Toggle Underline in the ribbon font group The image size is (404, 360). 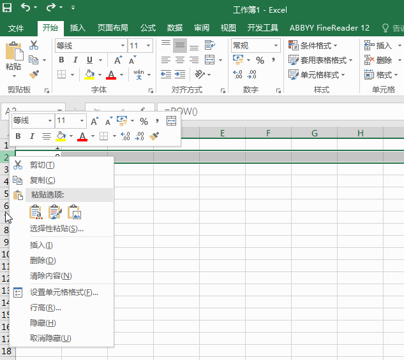click(89, 60)
